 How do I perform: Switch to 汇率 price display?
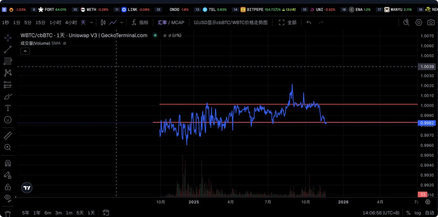pyautogui.click(x=162, y=23)
